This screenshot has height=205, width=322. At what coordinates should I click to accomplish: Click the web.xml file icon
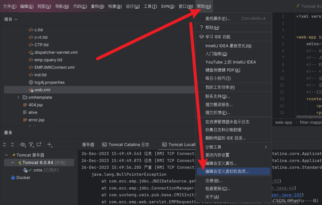click(31, 90)
